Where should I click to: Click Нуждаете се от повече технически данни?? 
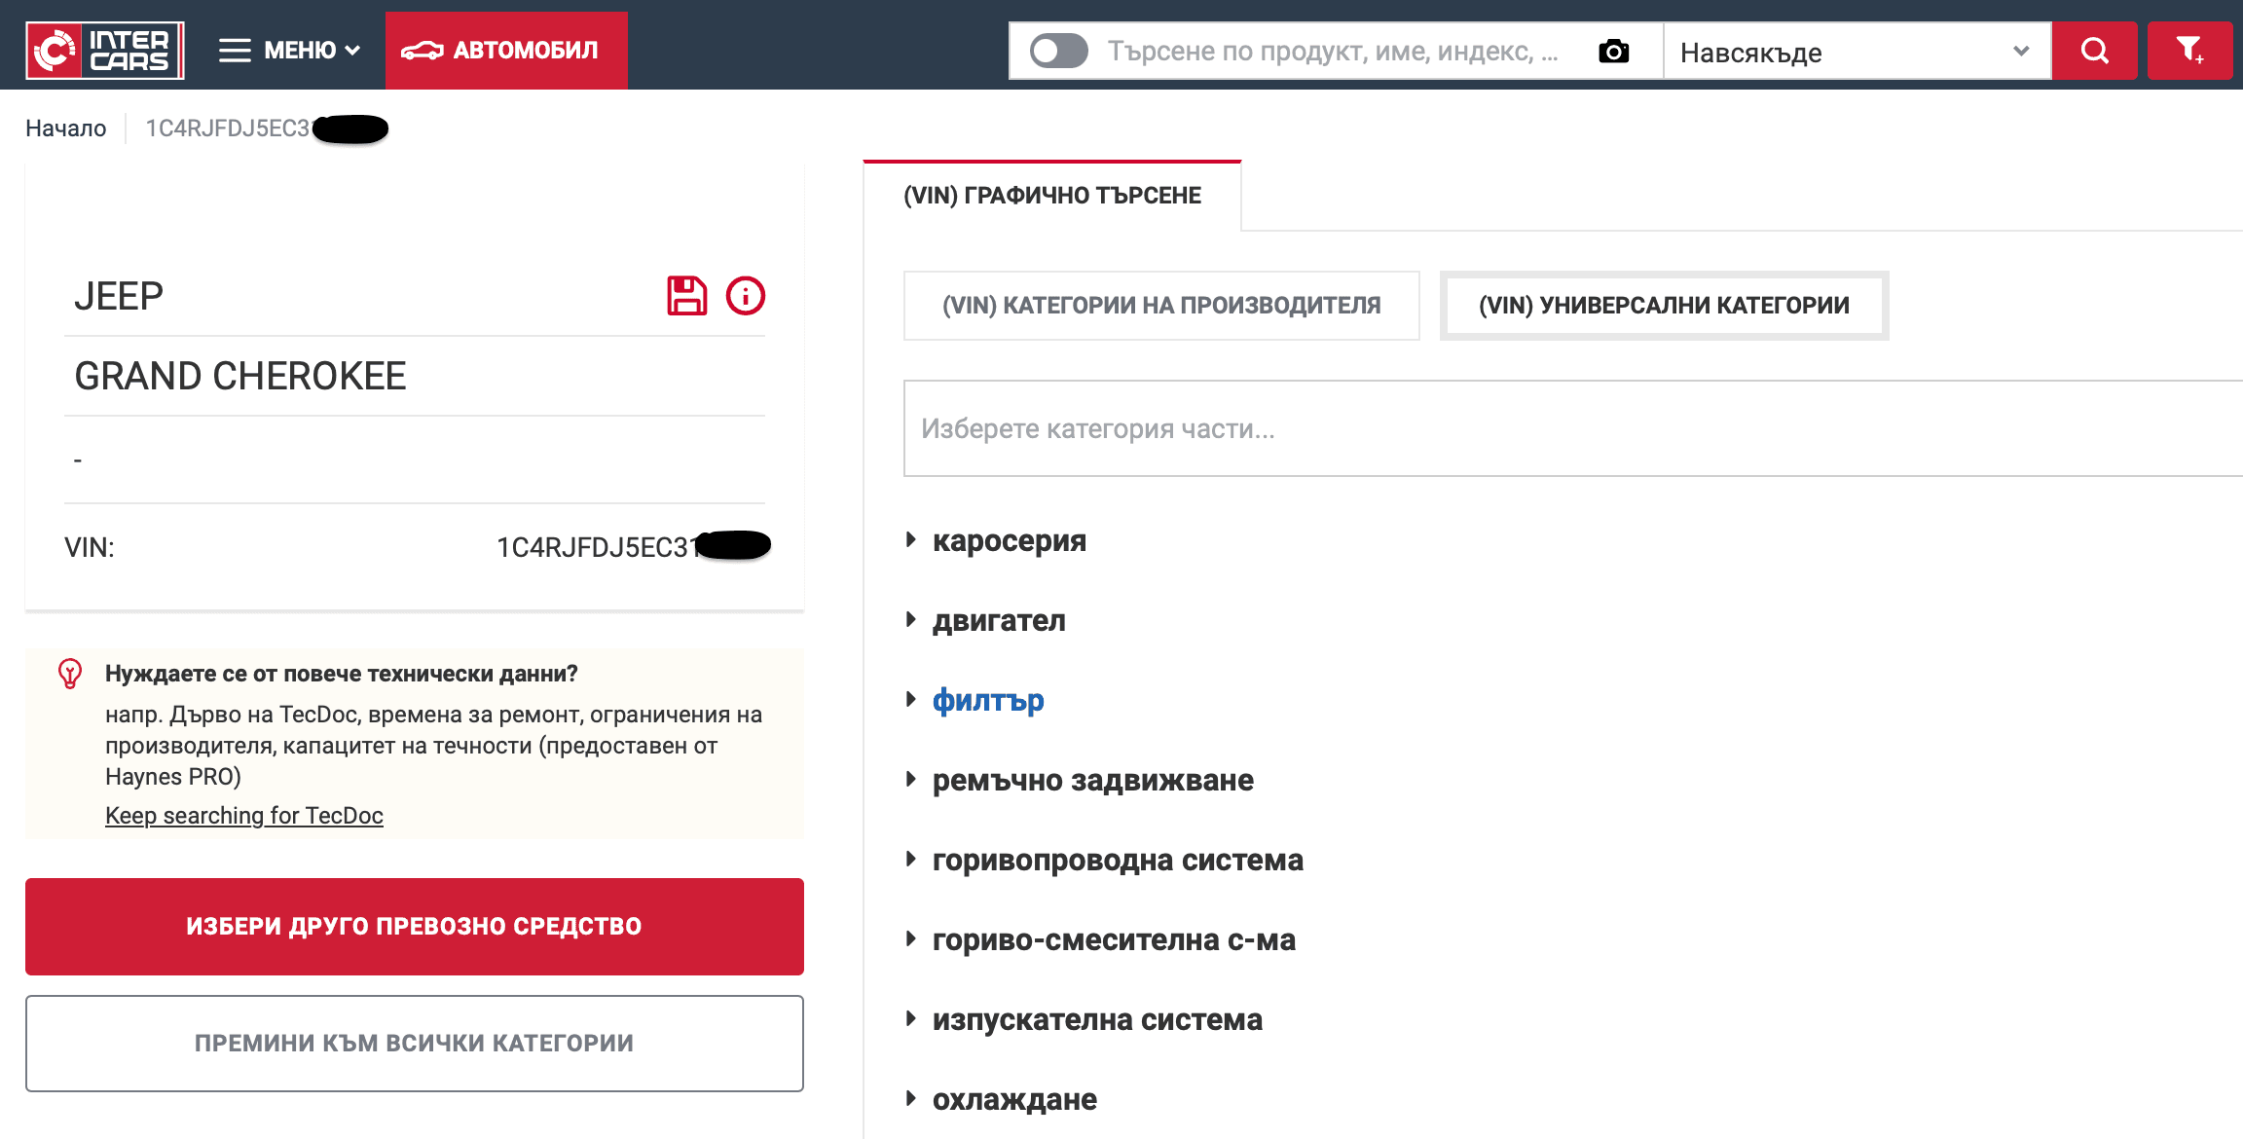(342, 674)
